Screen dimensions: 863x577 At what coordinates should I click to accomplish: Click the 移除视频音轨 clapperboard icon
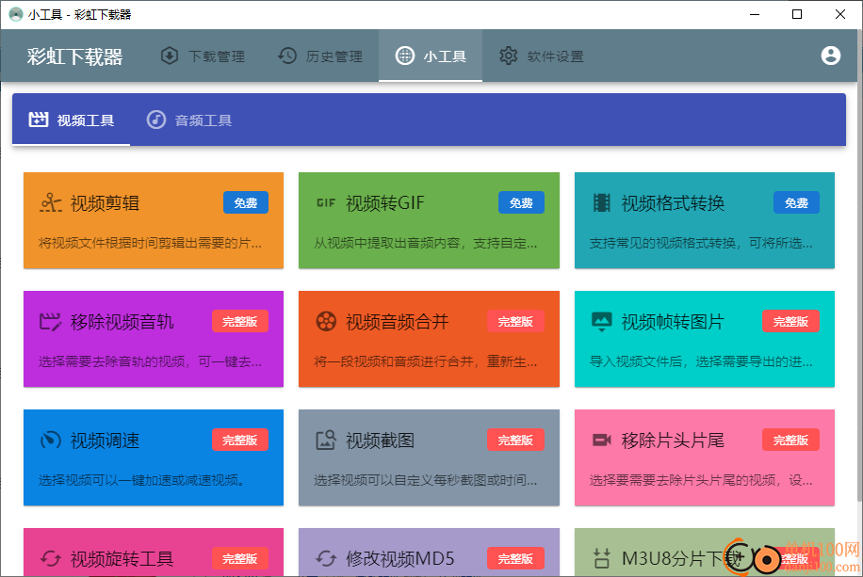50,322
